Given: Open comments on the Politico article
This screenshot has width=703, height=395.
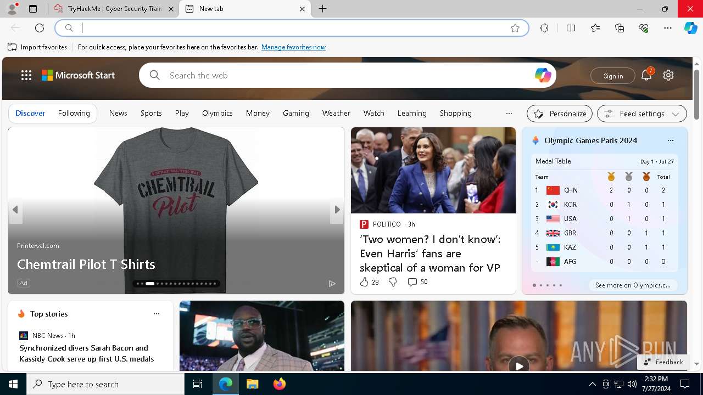Looking at the screenshot, I should [x=417, y=282].
